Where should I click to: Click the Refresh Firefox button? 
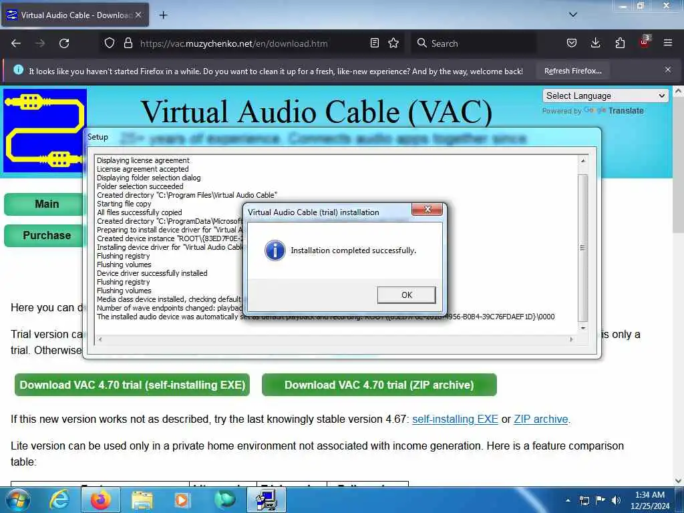click(x=572, y=71)
